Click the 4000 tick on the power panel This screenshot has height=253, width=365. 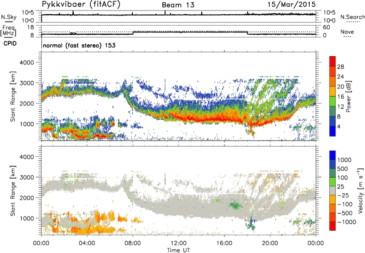pyautogui.click(x=26, y=63)
